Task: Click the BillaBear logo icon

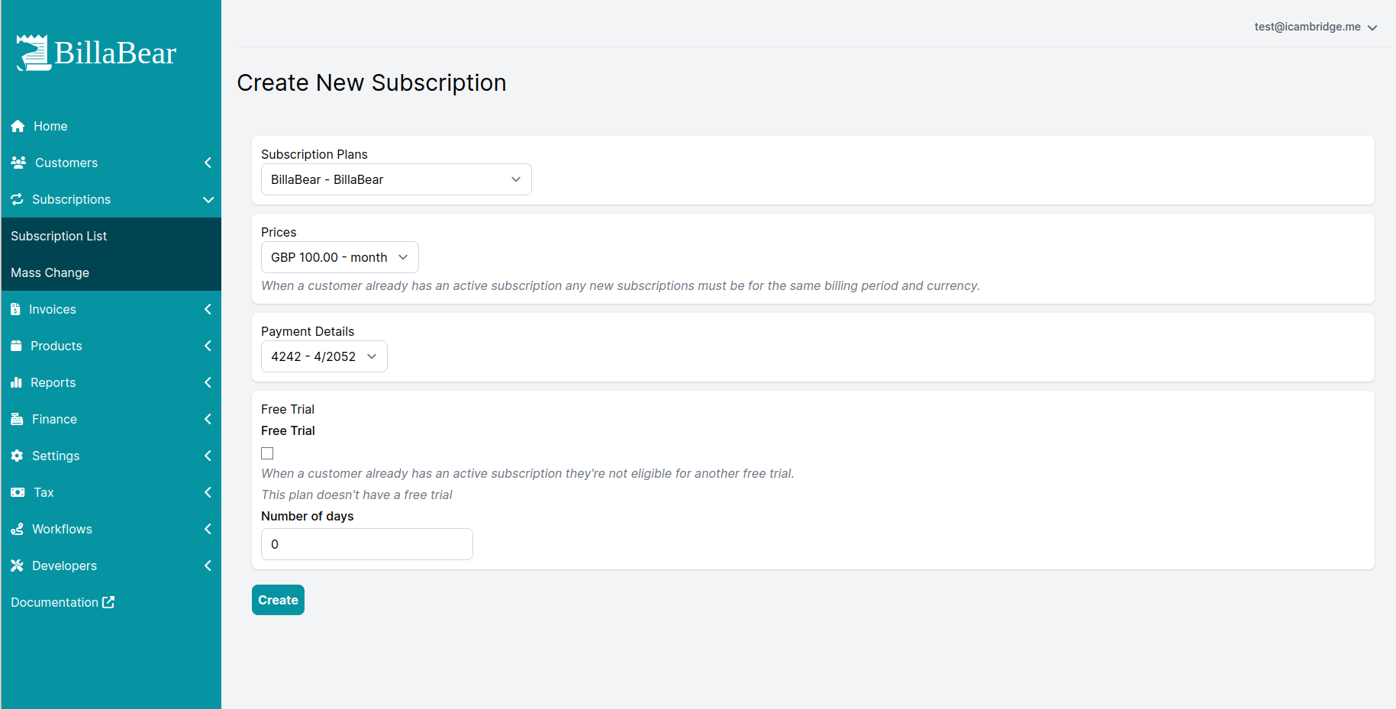Action: click(34, 53)
